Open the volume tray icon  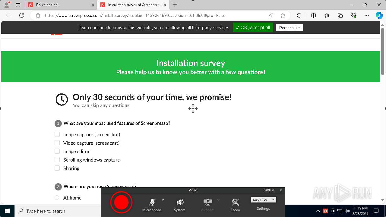[347, 211]
